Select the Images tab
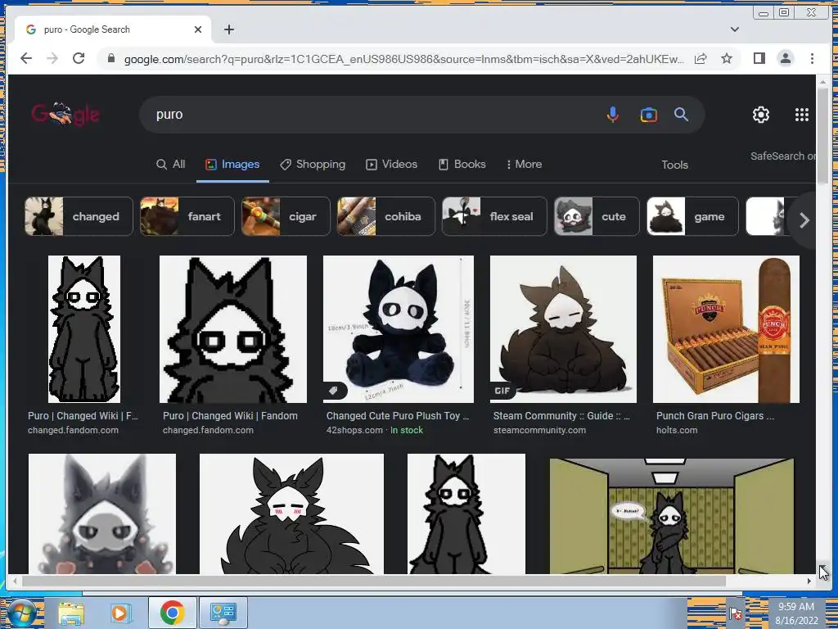 pos(232,164)
